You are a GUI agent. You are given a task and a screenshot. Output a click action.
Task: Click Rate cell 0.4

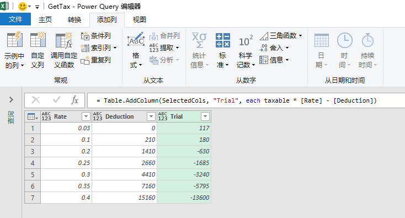66,198
